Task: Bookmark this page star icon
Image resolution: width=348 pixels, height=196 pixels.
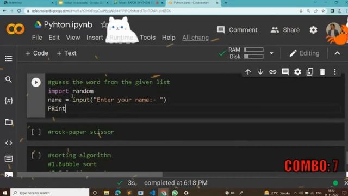Action: point(323,11)
